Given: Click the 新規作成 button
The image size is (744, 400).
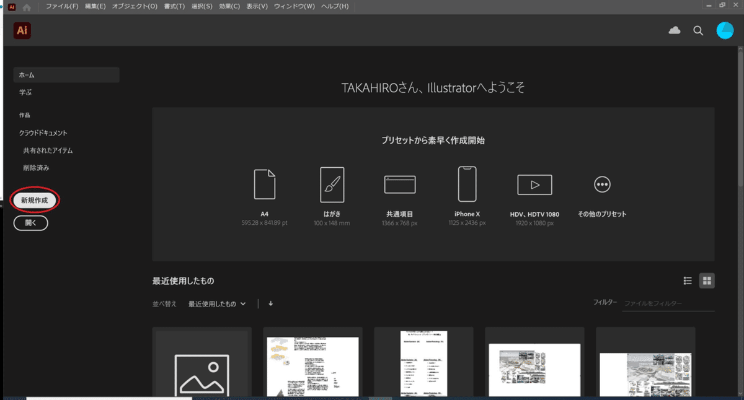Looking at the screenshot, I should coord(35,200).
